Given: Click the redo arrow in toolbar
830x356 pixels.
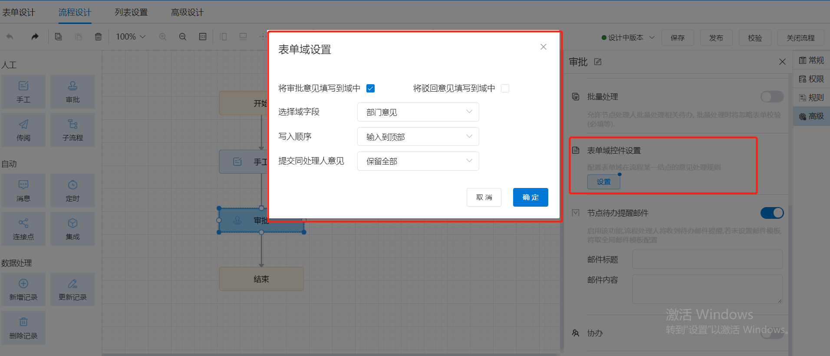Looking at the screenshot, I should point(35,37).
